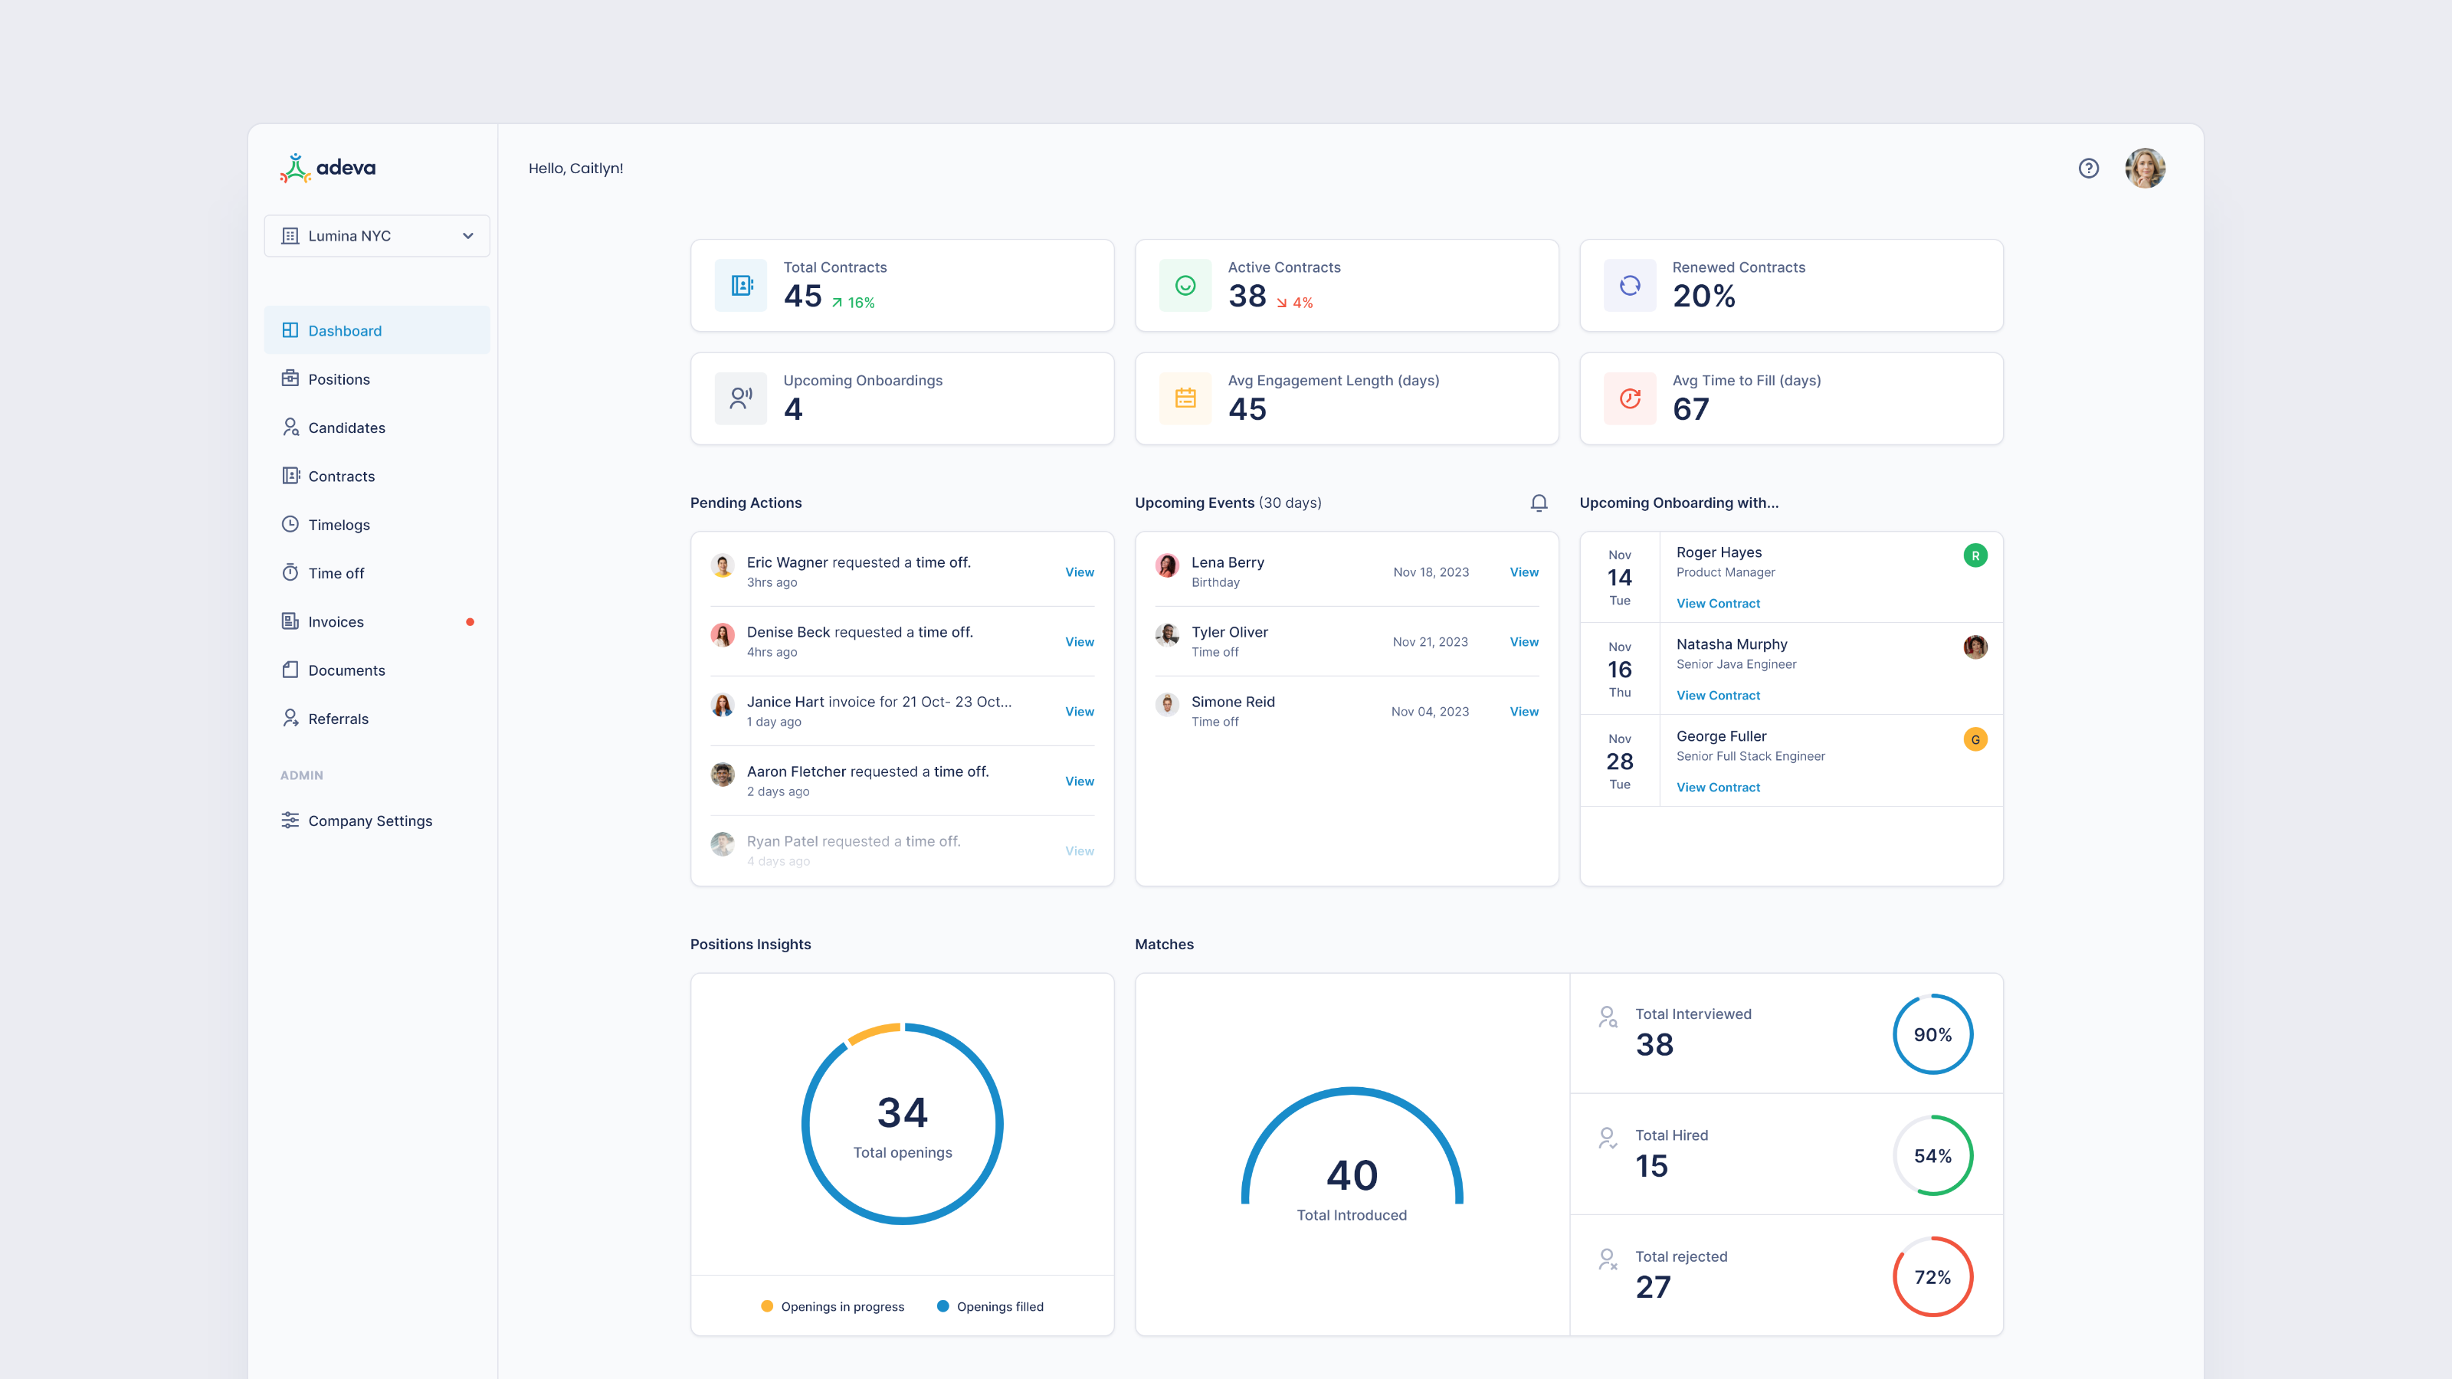Click the notification bell in Upcoming Events

1538,503
